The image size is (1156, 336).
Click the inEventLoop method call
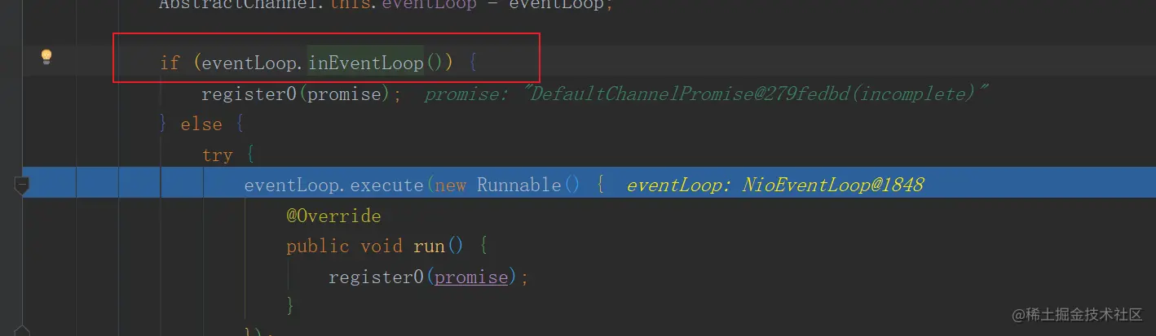pyautogui.click(x=366, y=63)
